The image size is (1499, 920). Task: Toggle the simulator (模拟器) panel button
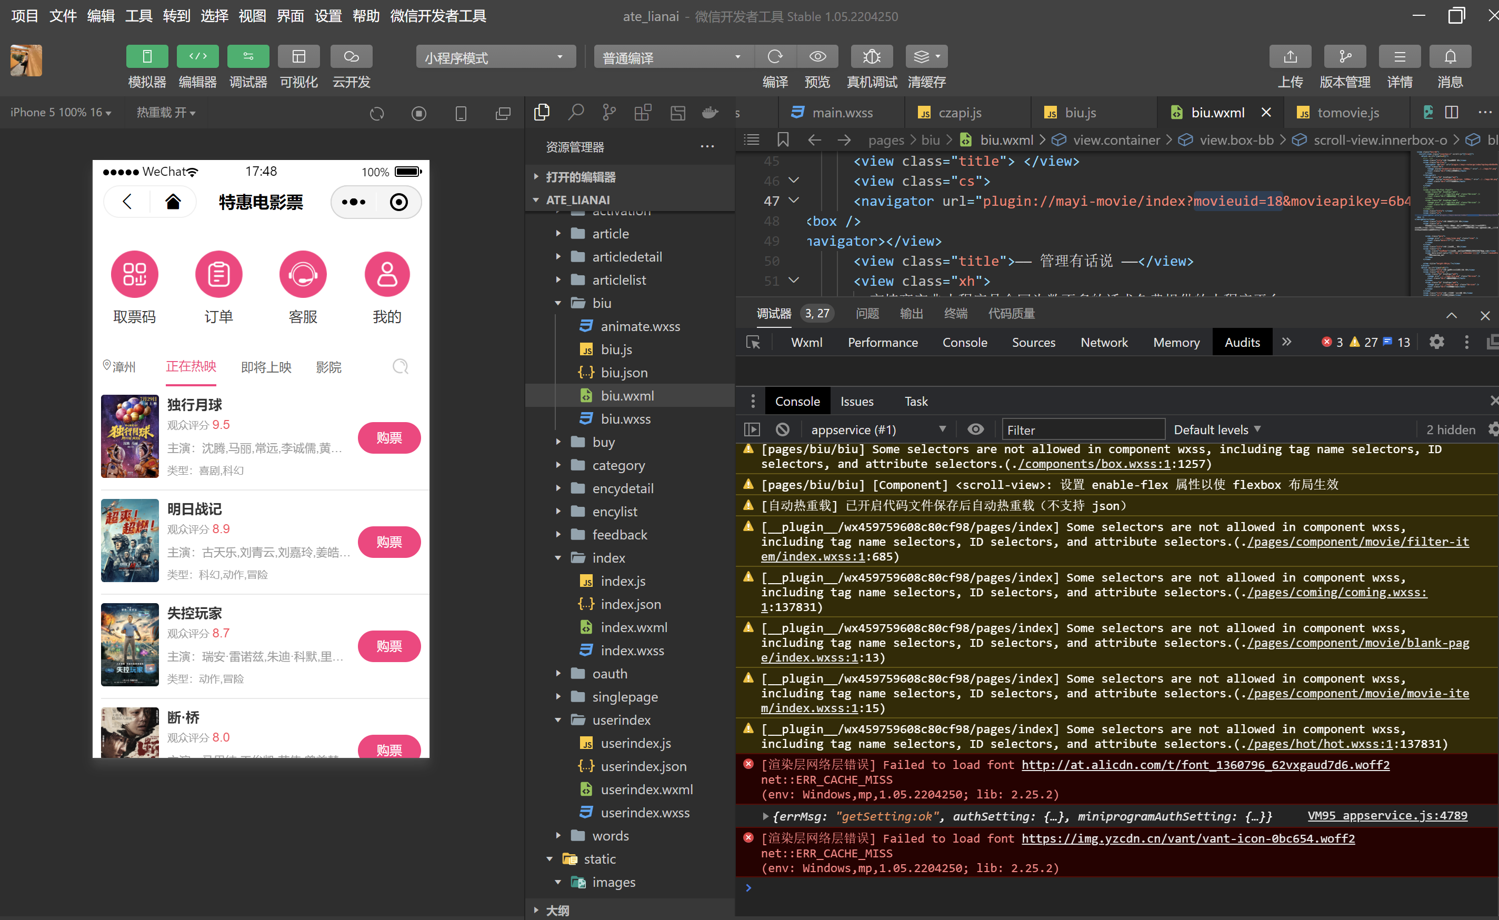click(x=147, y=57)
